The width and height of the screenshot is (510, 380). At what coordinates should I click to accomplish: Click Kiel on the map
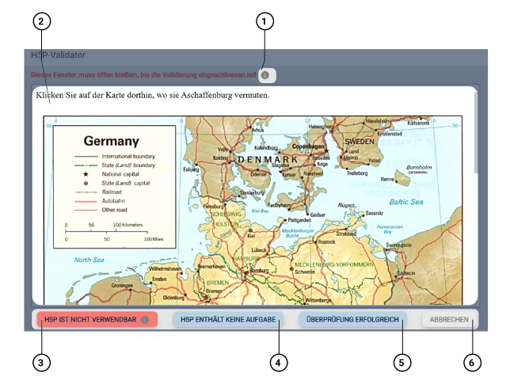(252, 235)
